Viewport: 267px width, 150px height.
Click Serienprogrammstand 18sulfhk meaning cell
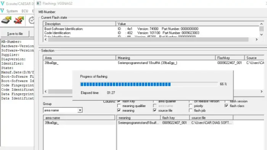(148, 63)
